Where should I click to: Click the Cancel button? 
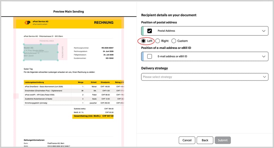(x=187, y=140)
